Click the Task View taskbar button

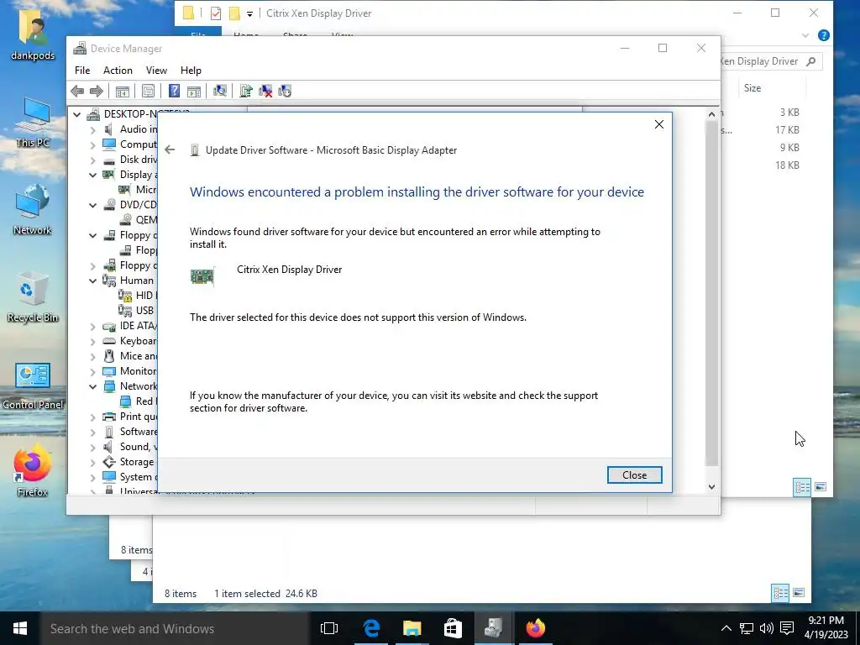click(x=329, y=628)
